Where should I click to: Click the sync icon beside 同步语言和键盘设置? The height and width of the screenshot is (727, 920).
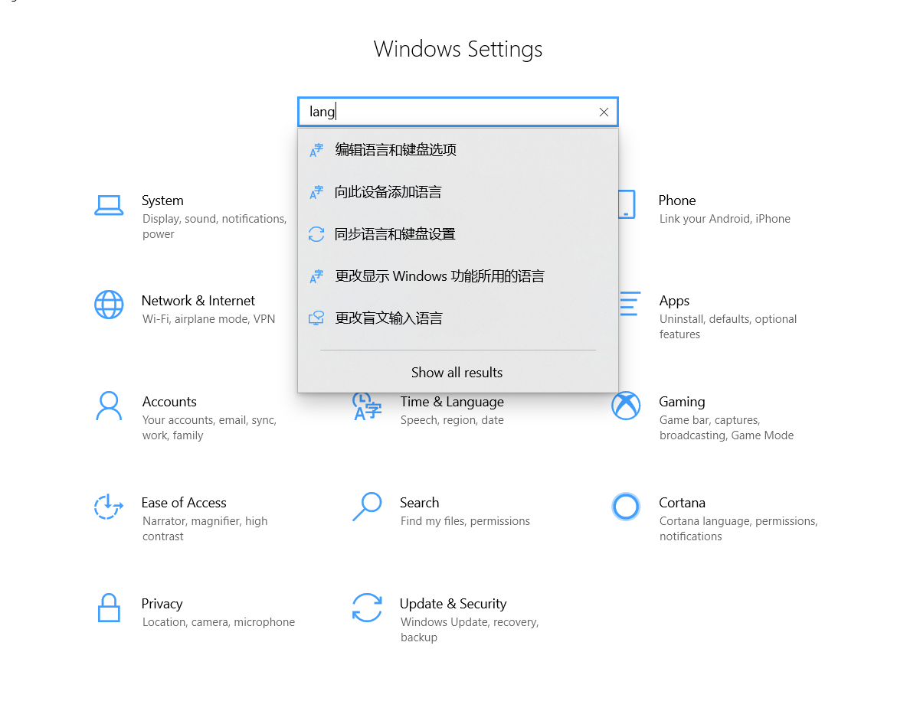coord(316,234)
